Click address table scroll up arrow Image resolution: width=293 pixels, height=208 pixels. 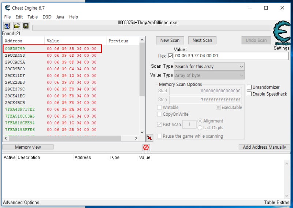click(287, 164)
